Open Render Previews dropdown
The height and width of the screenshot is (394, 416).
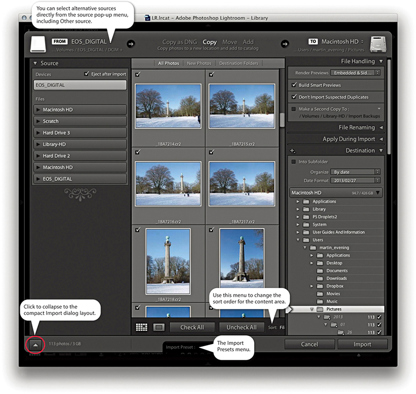point(355,72)
